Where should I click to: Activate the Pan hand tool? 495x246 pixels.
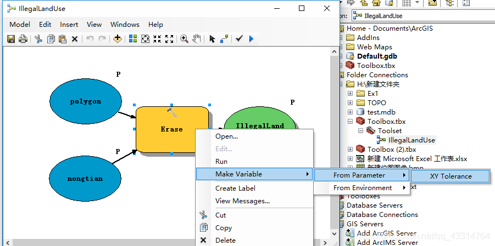pos(197,39)
